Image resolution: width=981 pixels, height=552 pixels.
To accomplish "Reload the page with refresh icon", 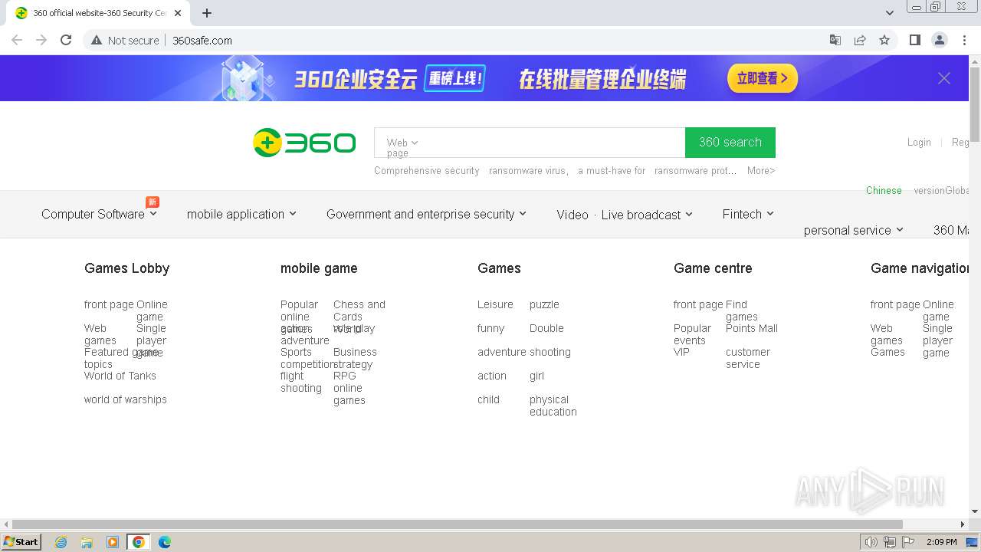I will [66, 40].
